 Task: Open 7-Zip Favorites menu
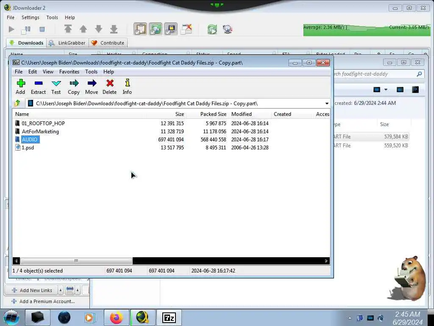tap(69, 71)
